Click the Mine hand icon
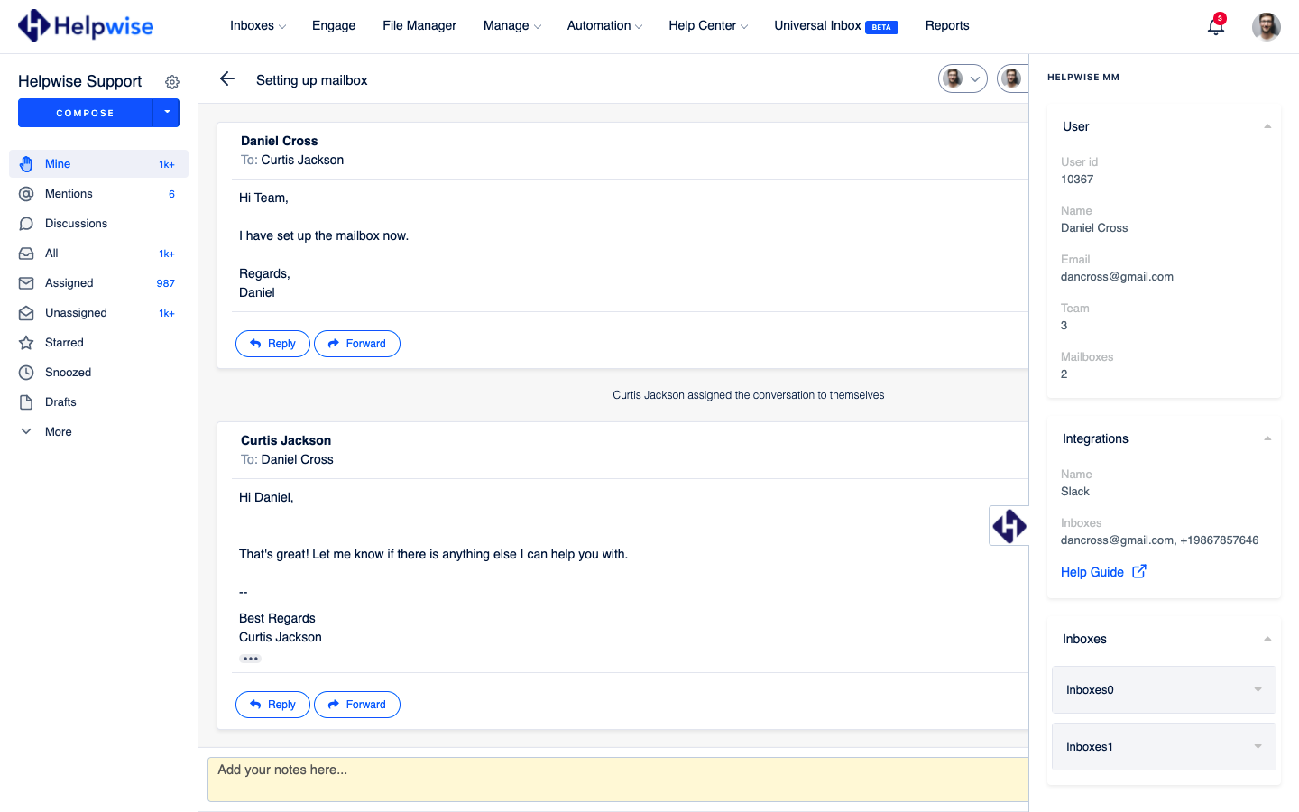 click(x=26, y=164)
